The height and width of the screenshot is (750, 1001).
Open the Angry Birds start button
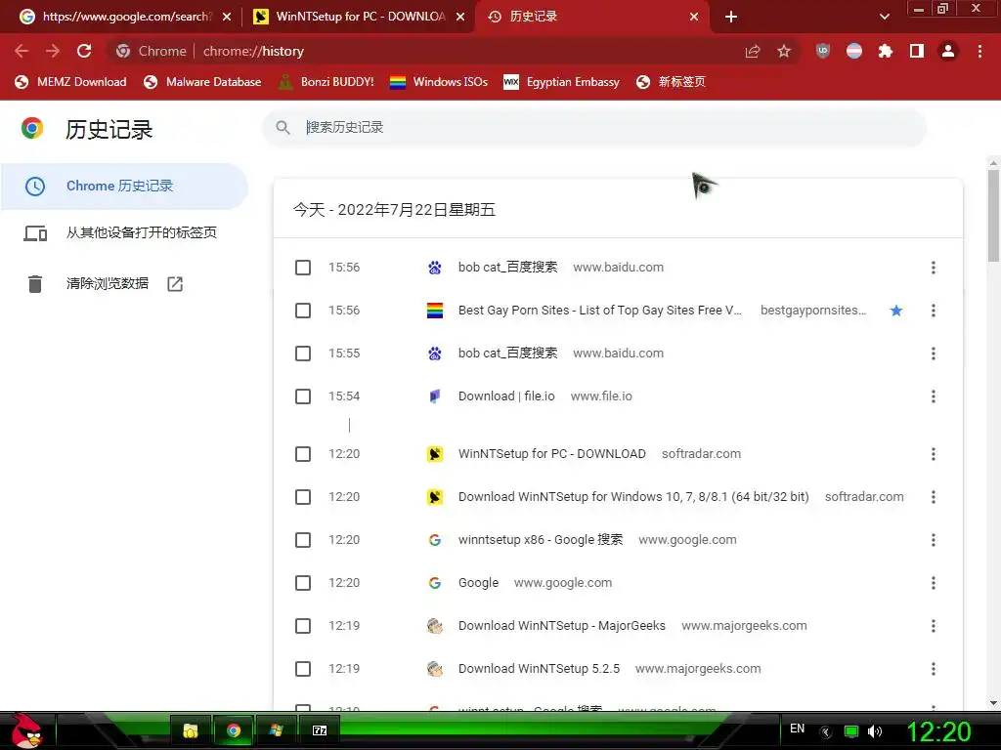coord(26,730)
